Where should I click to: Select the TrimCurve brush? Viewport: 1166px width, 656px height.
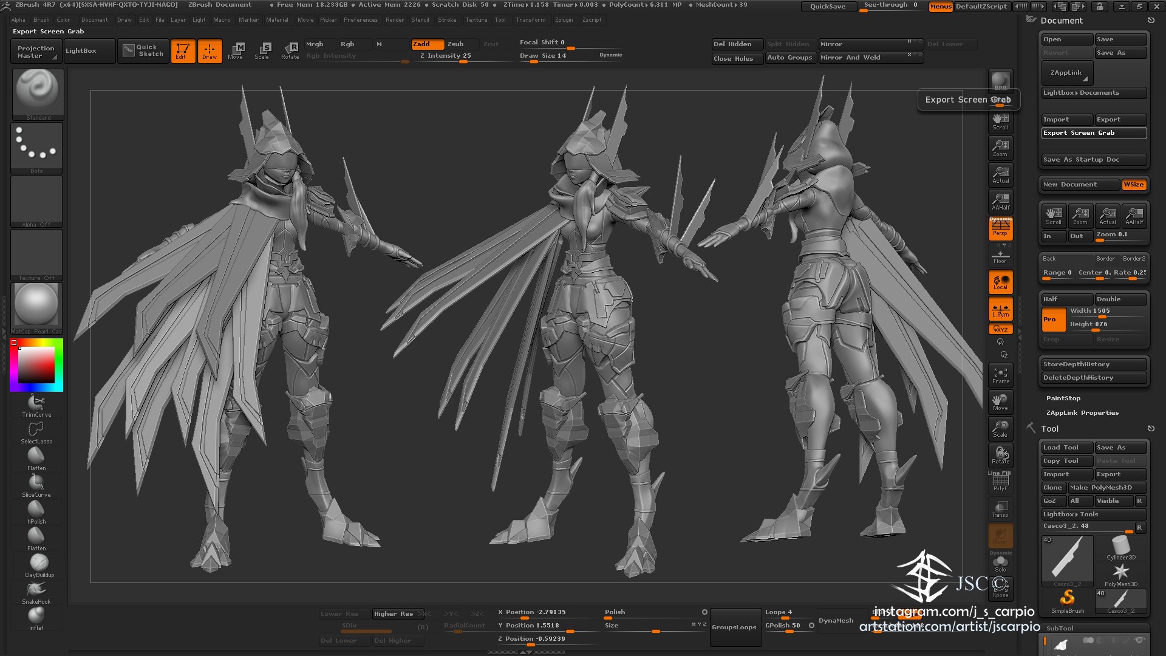click(x=36, y=406)
